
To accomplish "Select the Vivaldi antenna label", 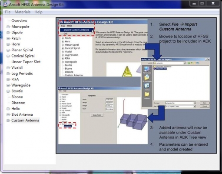I will (x=17, y=67).
